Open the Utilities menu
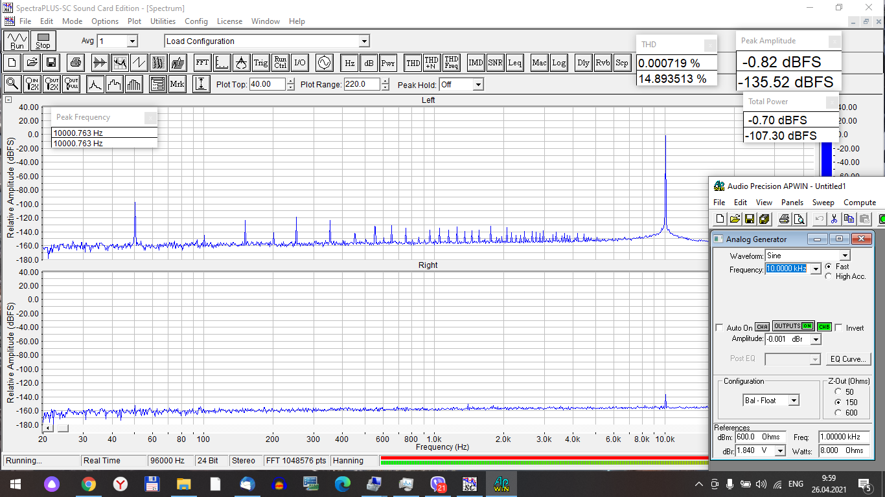The width and height of the screenshot is (885, 497). click(163, 21)
